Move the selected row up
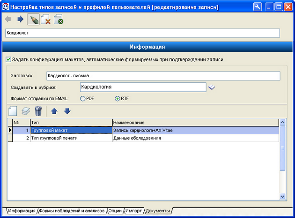This screenshot has width=295, height=218. coord(54,111)
